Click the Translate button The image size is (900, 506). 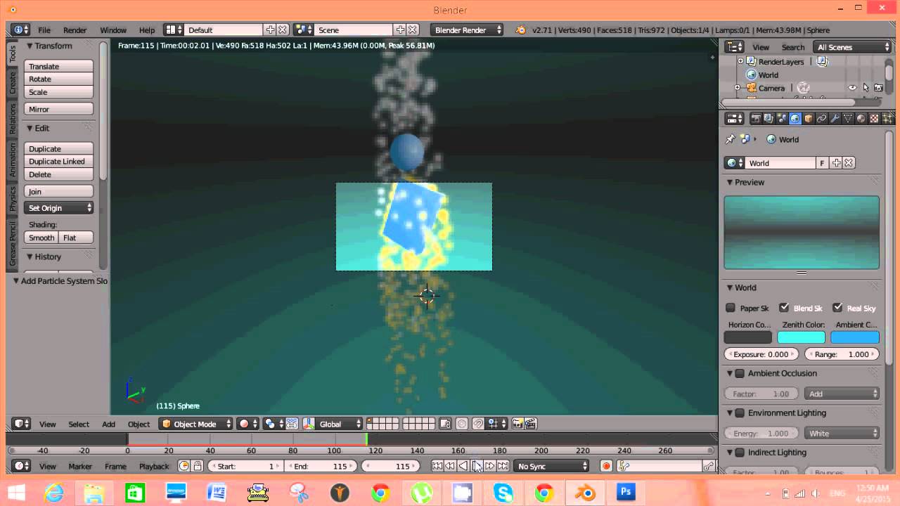click(x=59, y=66)
